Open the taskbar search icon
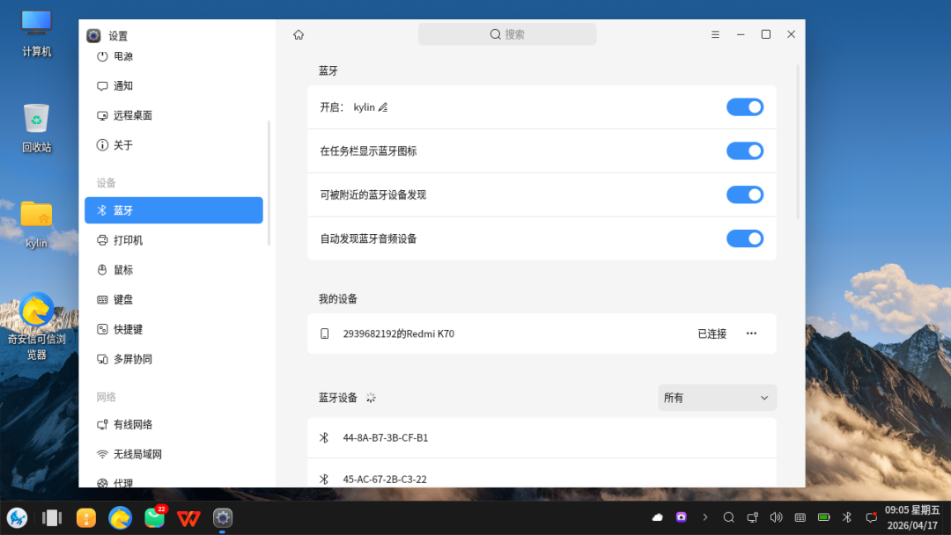This screenshot has width=951, height=535. point(728,517)
